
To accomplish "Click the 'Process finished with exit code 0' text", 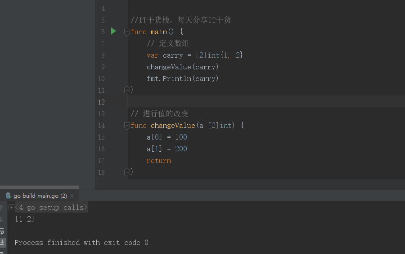I will coord(81,243).
